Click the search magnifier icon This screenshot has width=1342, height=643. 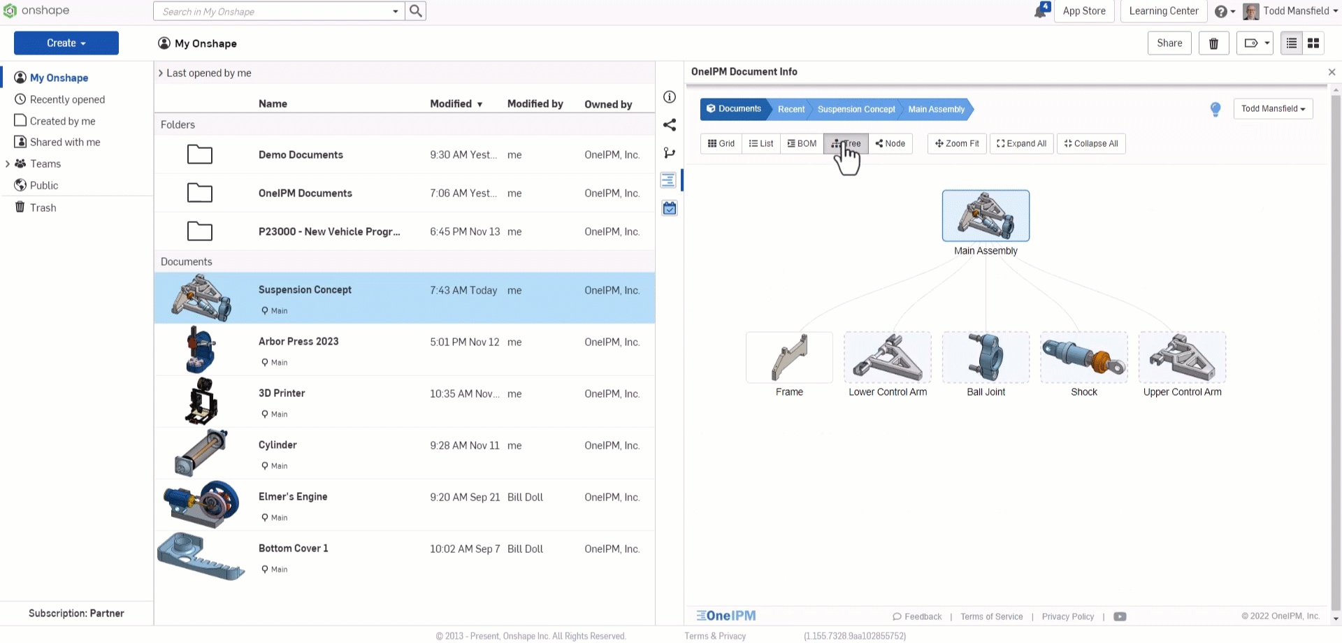point(416,11)
